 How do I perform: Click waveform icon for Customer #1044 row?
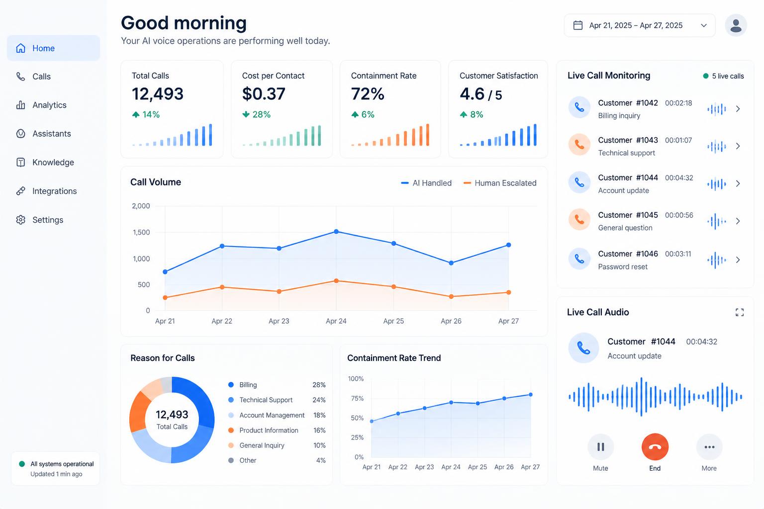tap(716, 184)
